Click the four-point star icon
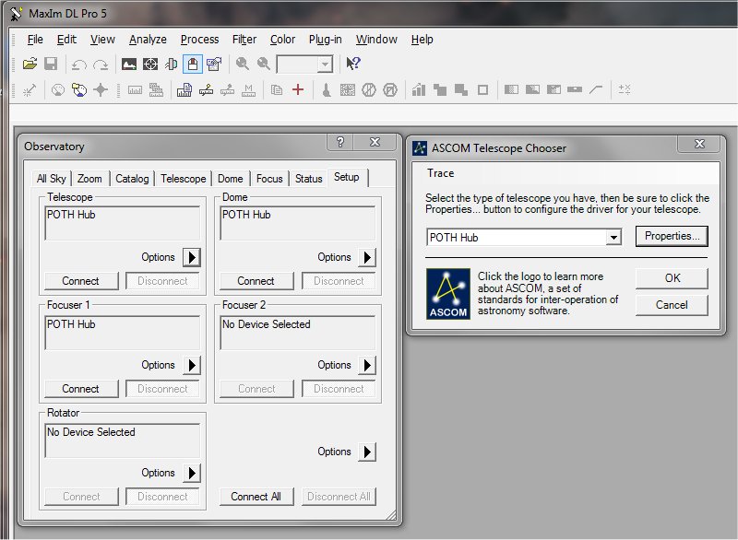The height and width of the screenshot is (540, 738). (x=101, y=89)
